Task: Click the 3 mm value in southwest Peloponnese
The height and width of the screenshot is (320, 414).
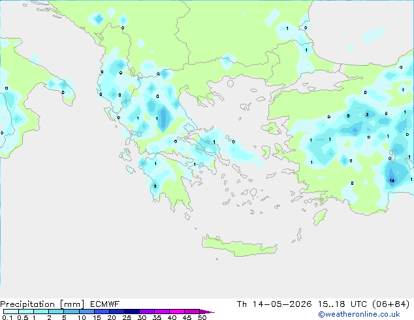Action: tap(155, 186)
